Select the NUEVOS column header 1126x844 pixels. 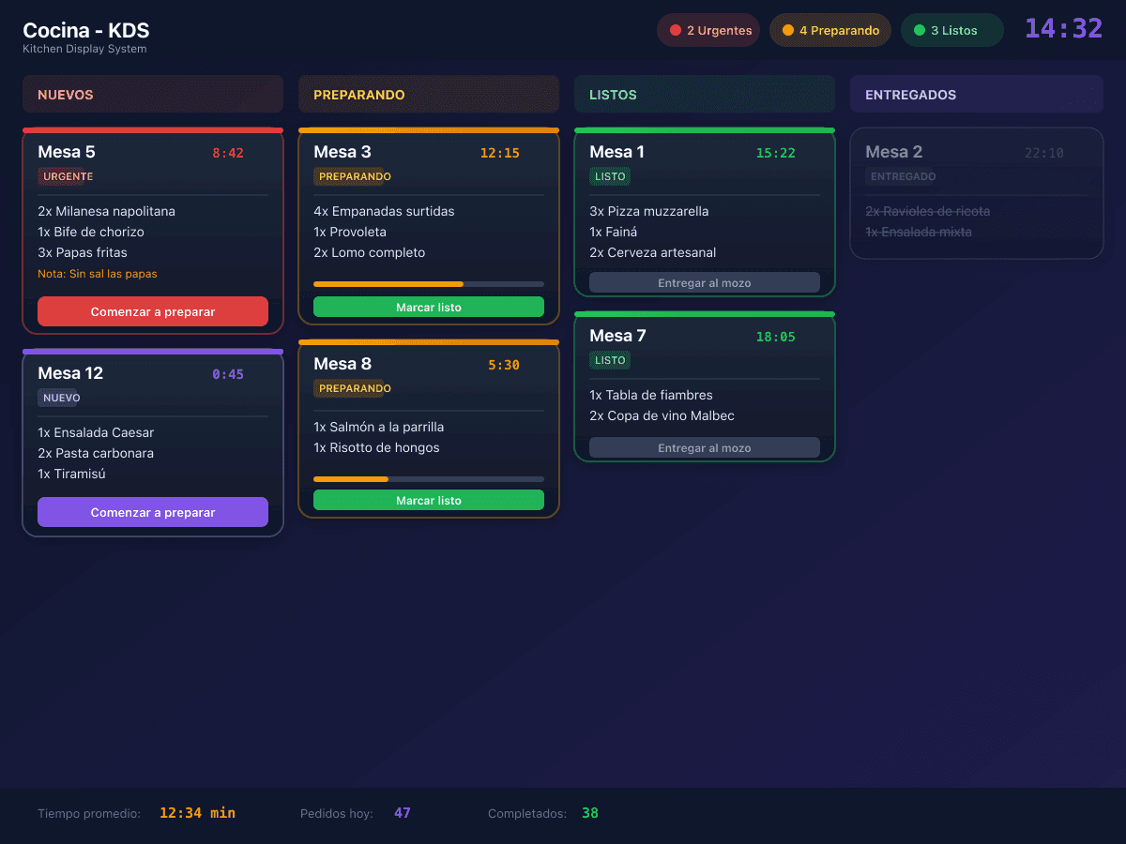coord(153,94)
